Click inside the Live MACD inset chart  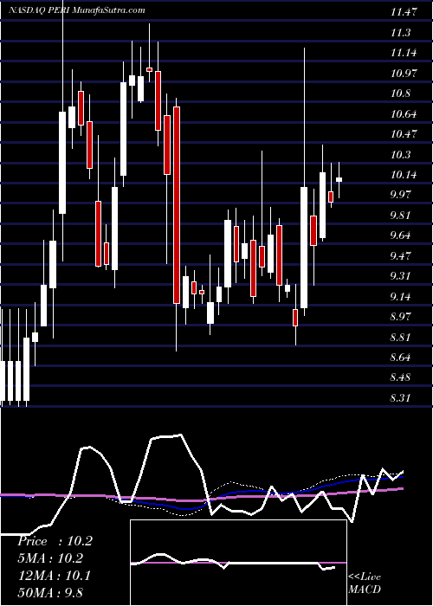[x=238, y=563]
